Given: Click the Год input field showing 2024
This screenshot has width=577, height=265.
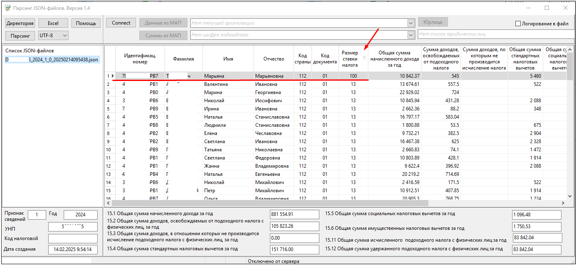Looking at the screenshot, I should (80, 215).
